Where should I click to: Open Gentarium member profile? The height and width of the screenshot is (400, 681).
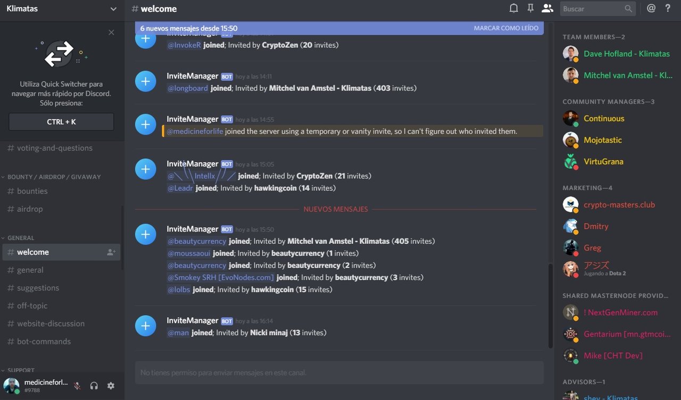[617, 334]
